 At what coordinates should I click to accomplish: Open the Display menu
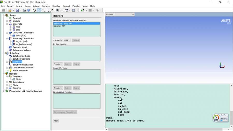point(56,6)
